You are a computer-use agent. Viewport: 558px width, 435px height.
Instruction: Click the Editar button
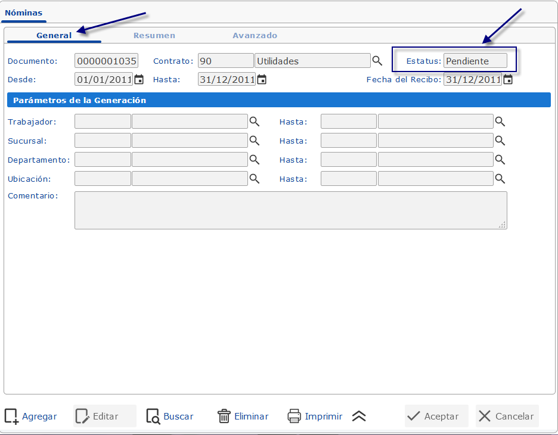105,416
